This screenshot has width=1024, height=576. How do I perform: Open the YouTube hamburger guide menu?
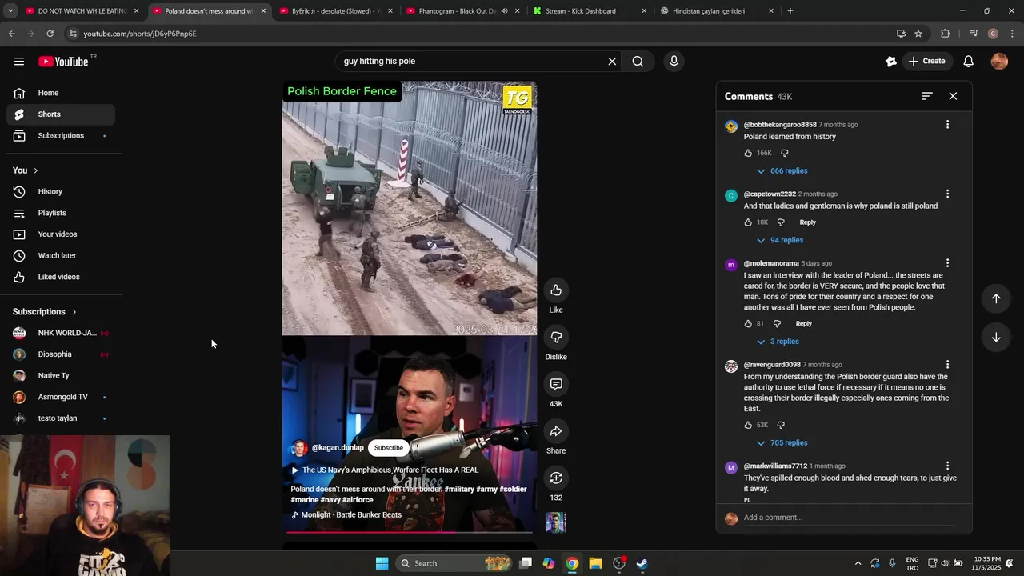pos(19,62)
